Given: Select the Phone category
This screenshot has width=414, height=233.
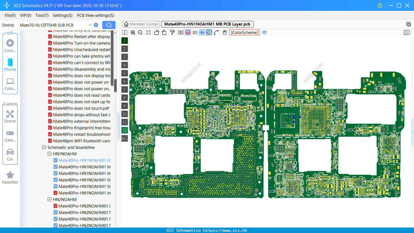Looking at the screenshot, I should point(10,65).
